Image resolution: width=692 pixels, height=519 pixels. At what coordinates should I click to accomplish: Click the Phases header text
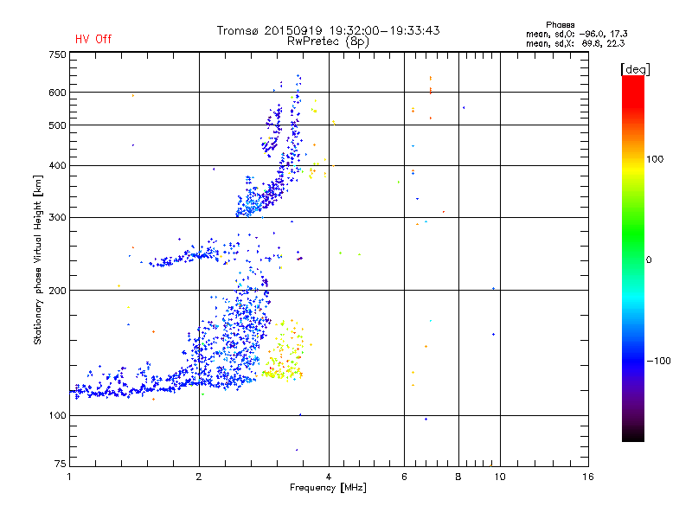560,25
